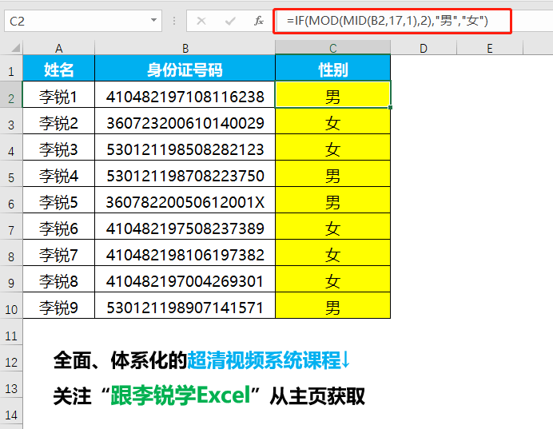Cancel formula entry with the X icon
The width and height of the screenshot is (553, 429).
click(201, 21)
